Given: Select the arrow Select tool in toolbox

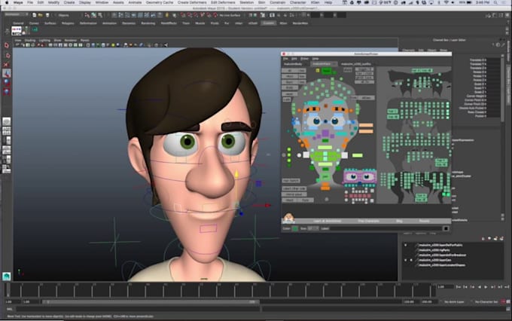Looking at the screenshot, I should click(7, 45).
